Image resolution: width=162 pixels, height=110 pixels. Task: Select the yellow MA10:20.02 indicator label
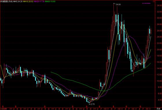pos(28,1)
